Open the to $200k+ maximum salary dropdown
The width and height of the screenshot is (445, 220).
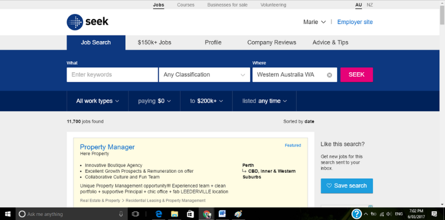click(x=206, y=101)
